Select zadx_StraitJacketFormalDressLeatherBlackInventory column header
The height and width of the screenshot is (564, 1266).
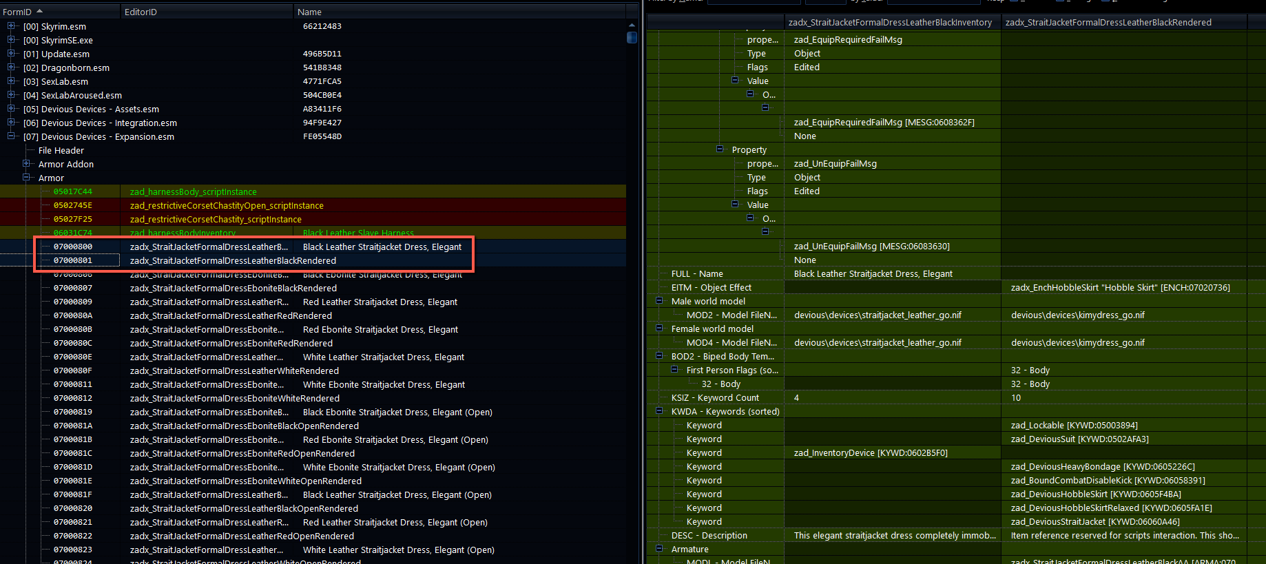893,23
